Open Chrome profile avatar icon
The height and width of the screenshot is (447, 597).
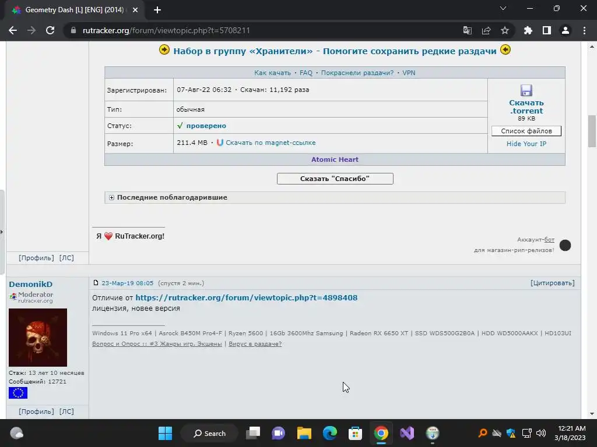(566, 30)
